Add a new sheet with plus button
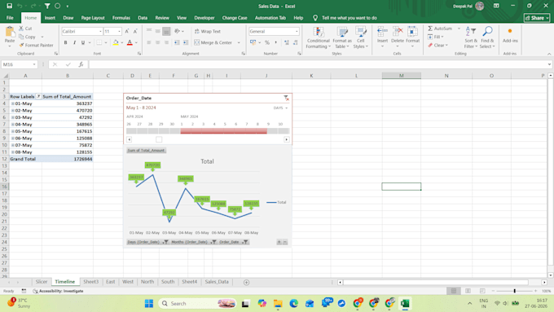The width and height of the screenshot is (554, 312). (x=246, y=283)
